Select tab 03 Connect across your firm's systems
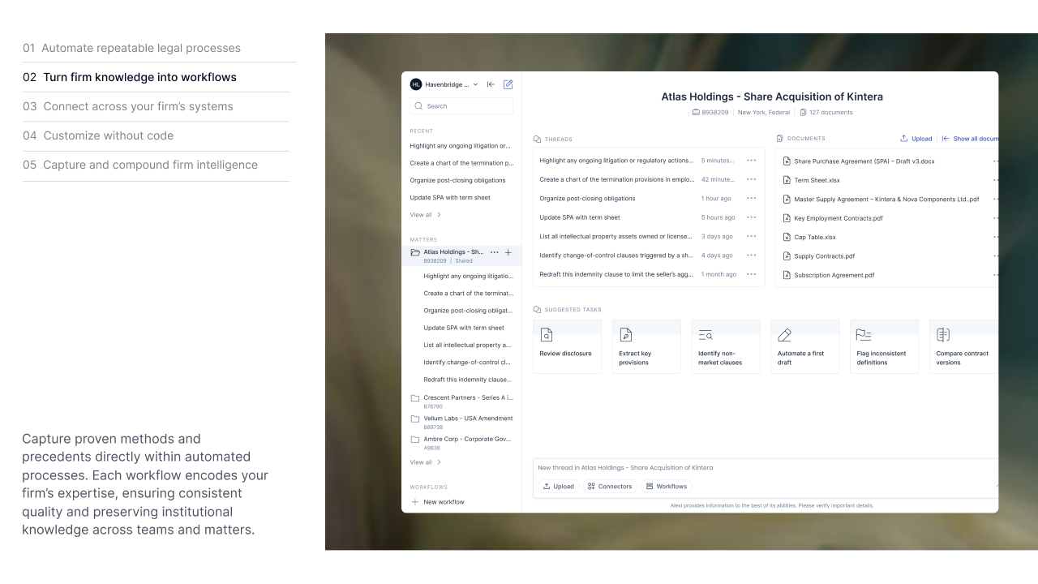Screen dimensions: 1038x584 click(128, 106)
